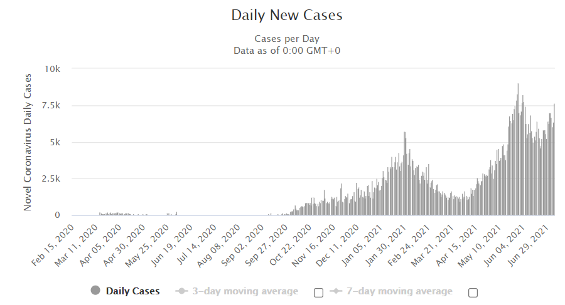Enable the 3-day moving average checkbox
Image resolution: width=565 pixels, height=305 pixels.
pyautogui.click(x=318, y=292)
